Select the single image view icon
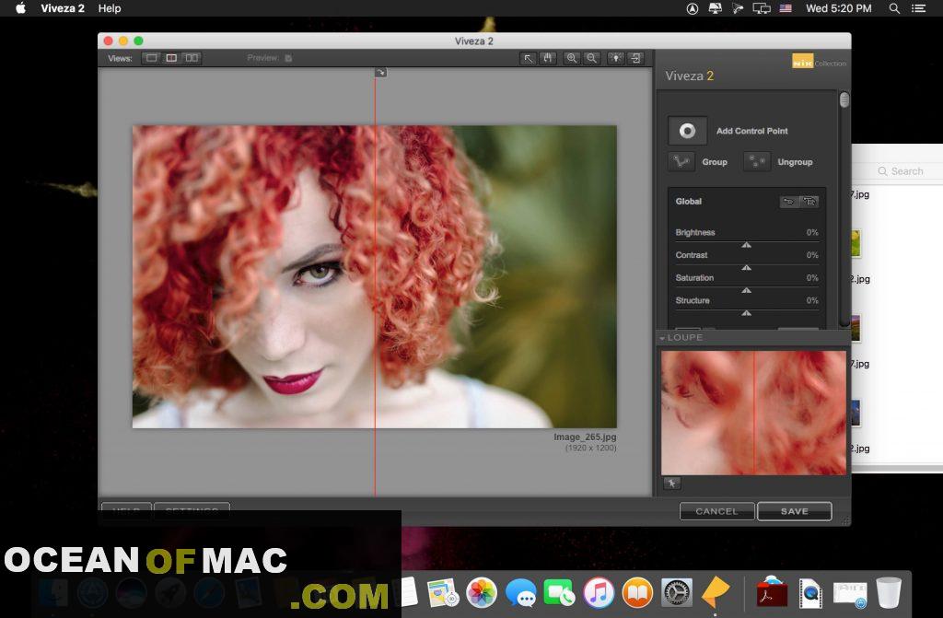943x618 pixels. pos(152,58)
